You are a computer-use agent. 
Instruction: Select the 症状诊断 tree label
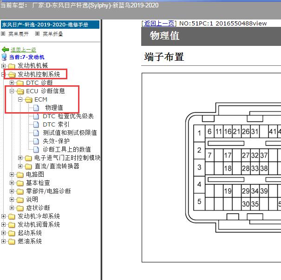38,208
